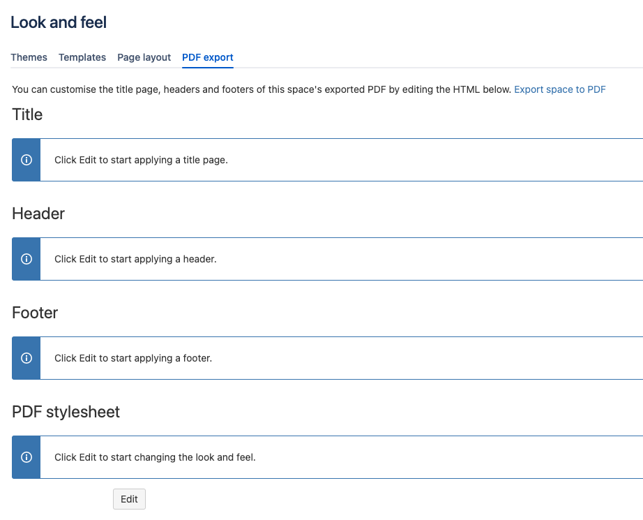This screenshot has width=643, height=520.
Task: Click the Header section heading
Action: [38, 214]
